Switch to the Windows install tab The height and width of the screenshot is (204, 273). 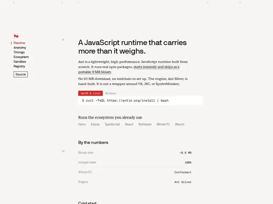tap(110, 93)
